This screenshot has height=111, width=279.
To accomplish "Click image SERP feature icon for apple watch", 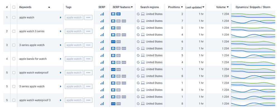I will [113, 14].
